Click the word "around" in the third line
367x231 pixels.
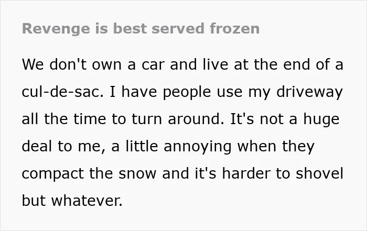pyautogui.click(x=195, y=119)
